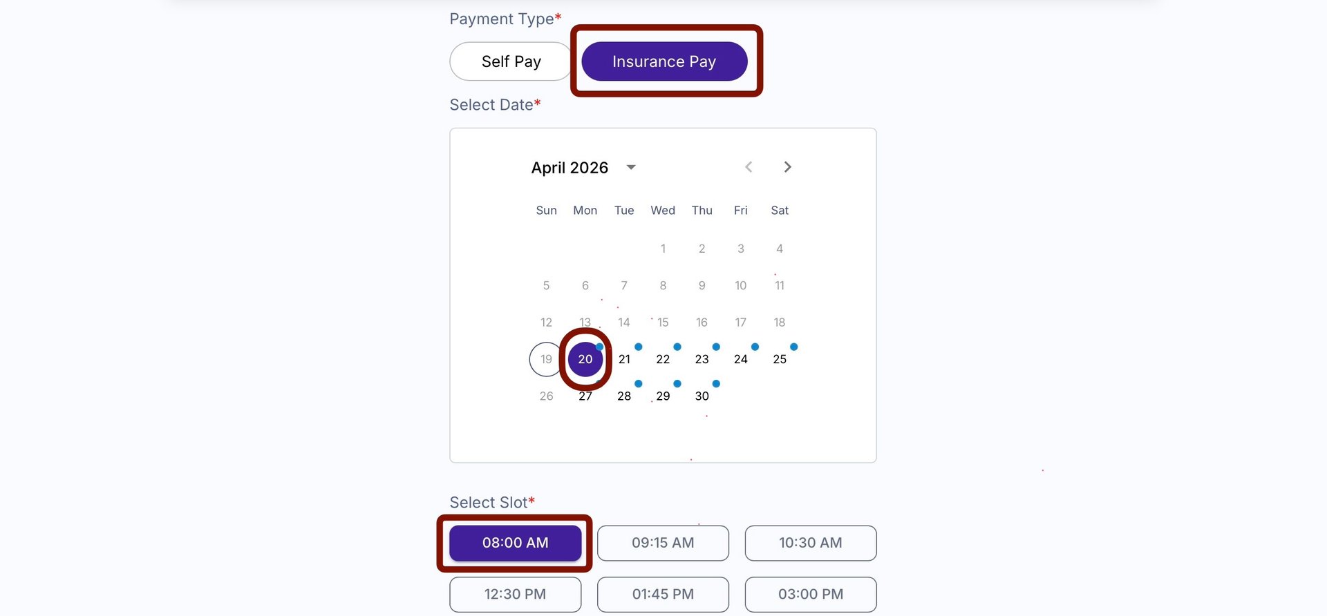The height and width of the screenshot is (616, 1327).
Task: Select April 21 on the calendar
Action: coord(624,359)
